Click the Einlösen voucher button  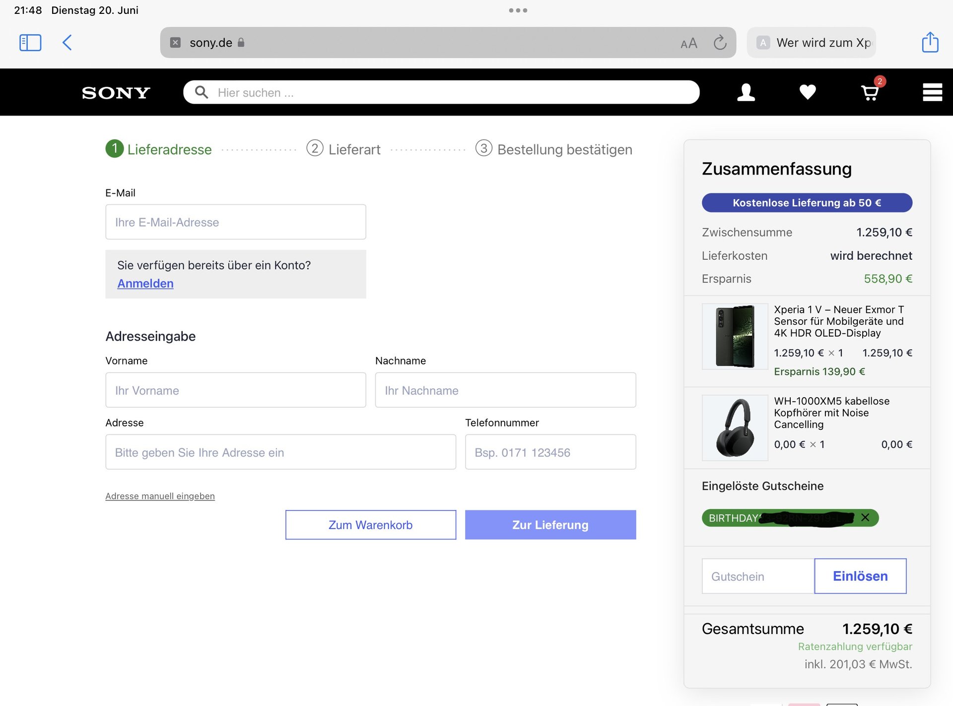pos(860,576)
